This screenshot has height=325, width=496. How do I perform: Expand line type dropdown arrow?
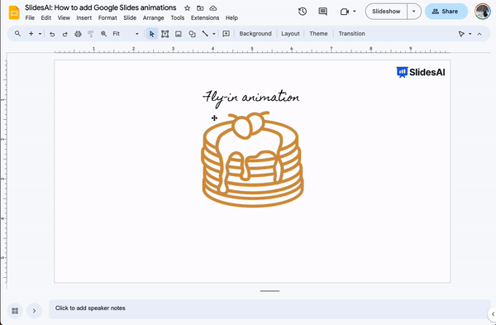[214, 34]
